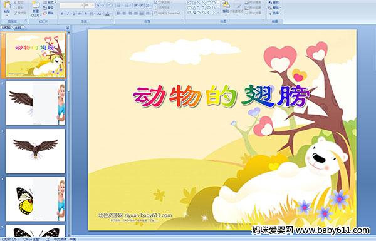Toggle Center text alignment

click(x=124, y=13)
